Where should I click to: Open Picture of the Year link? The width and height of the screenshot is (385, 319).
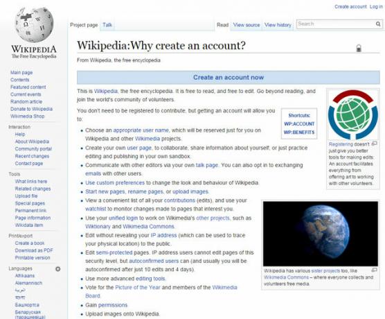click(138, 288)
